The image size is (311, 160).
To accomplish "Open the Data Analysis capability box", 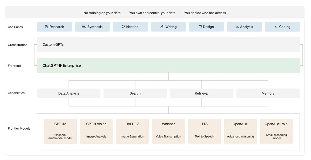I will [69, 93].
